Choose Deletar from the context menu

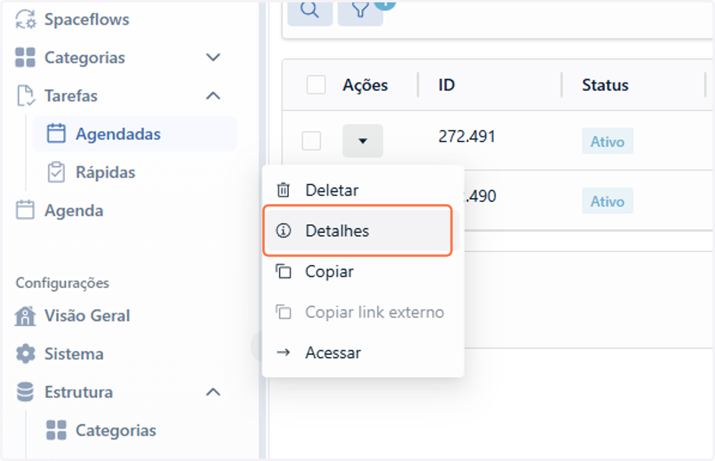pyautogui.click(x=363, y=190)
